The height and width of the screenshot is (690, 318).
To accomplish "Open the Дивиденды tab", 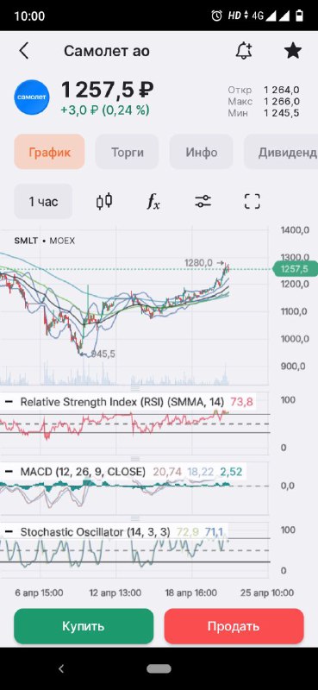I will point(281,153).
